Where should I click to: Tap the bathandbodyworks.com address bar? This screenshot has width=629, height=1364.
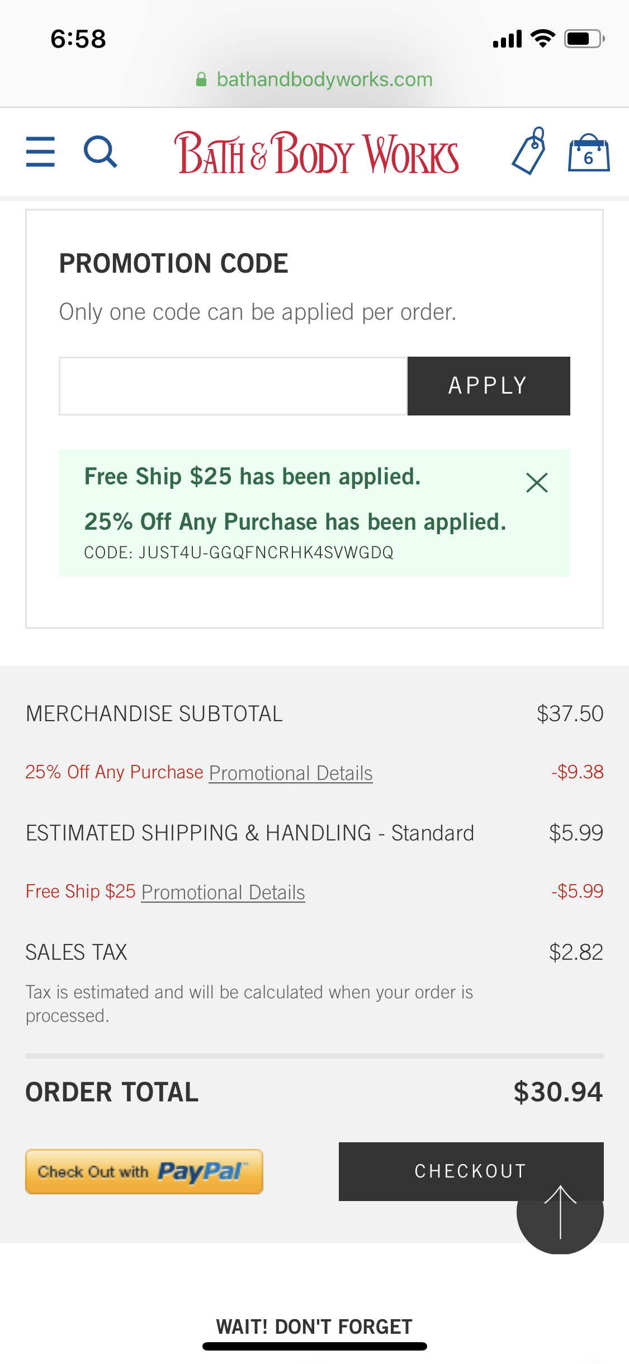click(314, 80)
